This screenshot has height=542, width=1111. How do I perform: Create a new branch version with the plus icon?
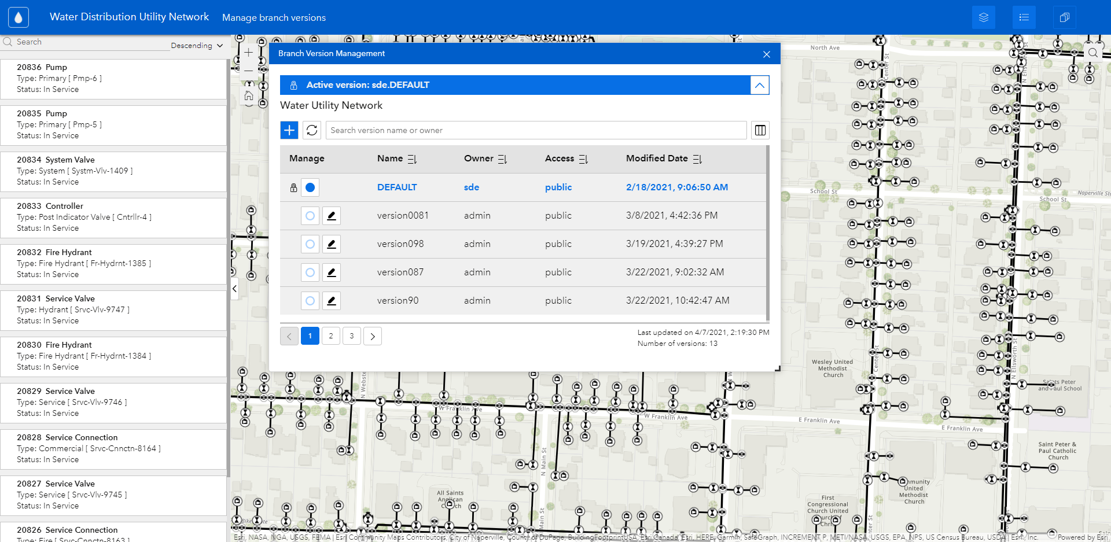[289, 130]
